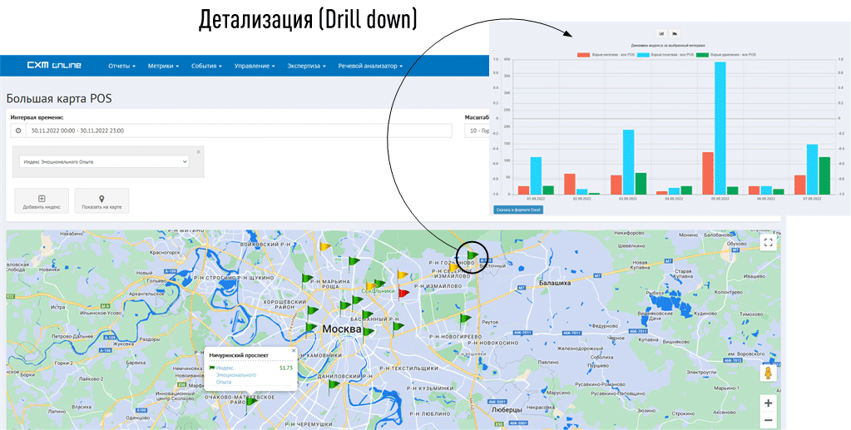Click the circled green flag near Гольяново
The image size is (851, 430).
click(473, 255)
